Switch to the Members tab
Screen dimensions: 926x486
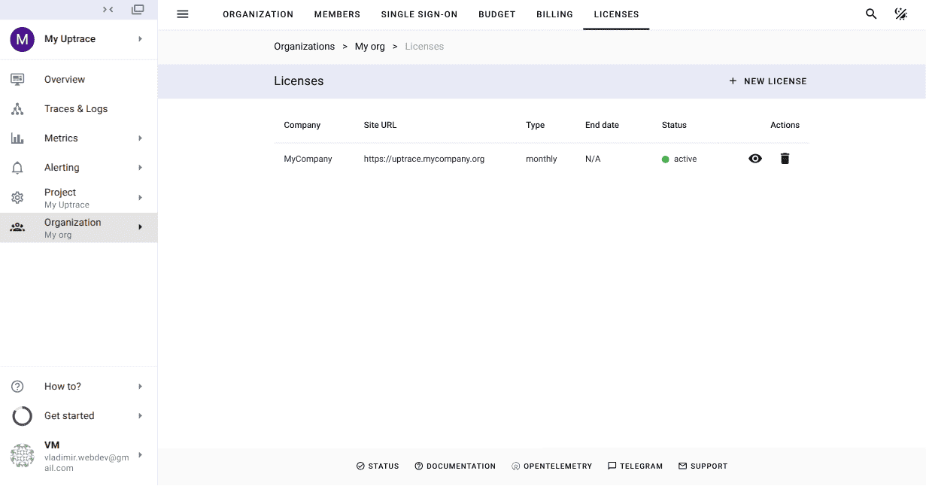pos(337,14)
